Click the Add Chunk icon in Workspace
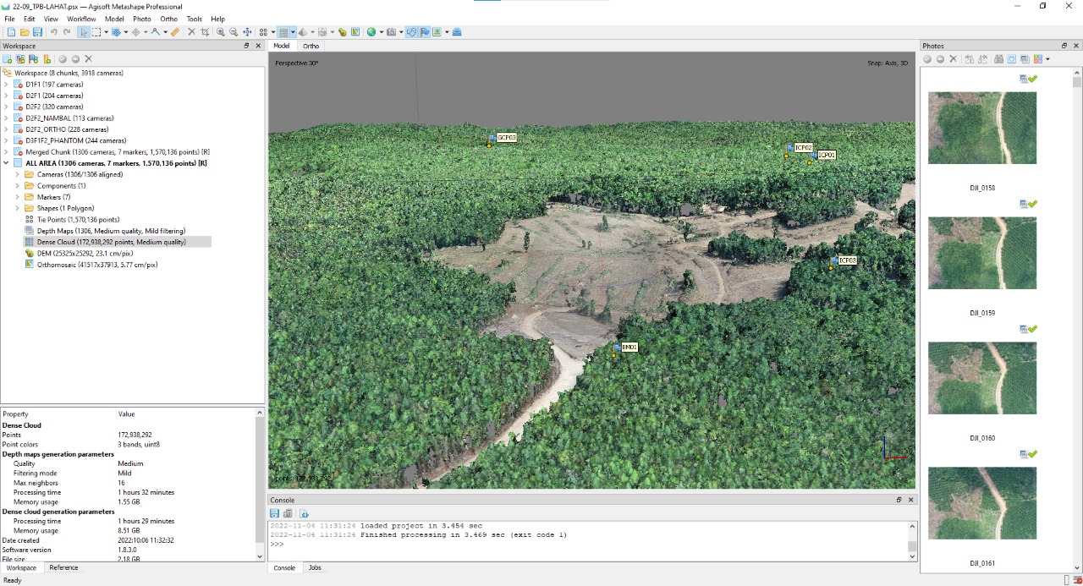 pyautogui.click(x=8, y=59)
